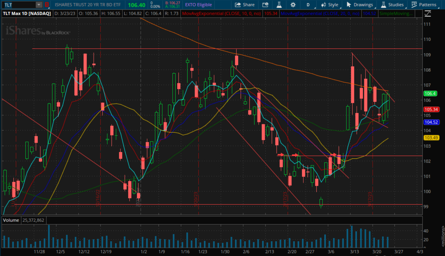The image size is (445, 256).
Task: Select the MovAvgExponential (CLOSE, 20) study label
Action: point(320,13)
